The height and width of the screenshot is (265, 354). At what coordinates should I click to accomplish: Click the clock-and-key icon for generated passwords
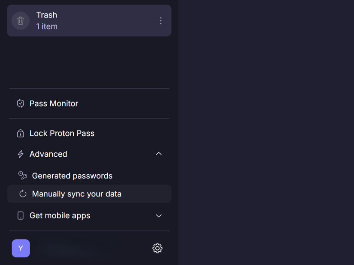point(23,176)
